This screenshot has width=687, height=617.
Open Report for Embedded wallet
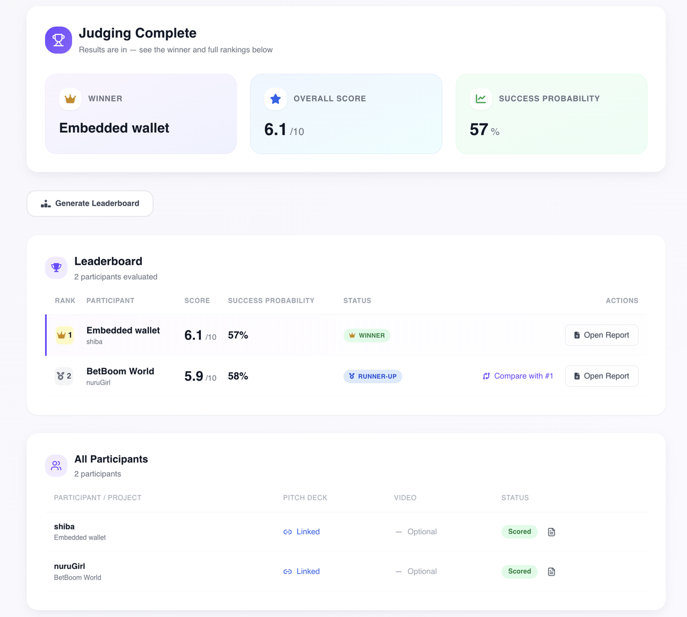[x=602, y=335]
